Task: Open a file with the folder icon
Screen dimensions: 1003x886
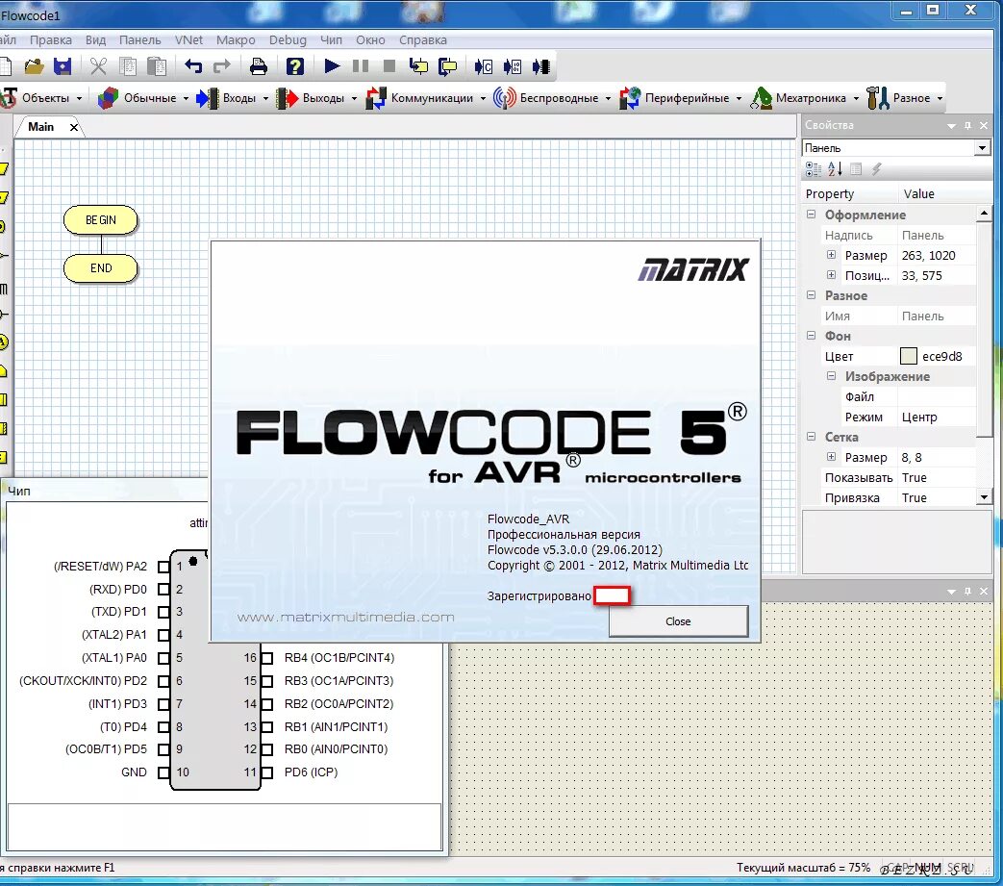Action: point(34,65)
